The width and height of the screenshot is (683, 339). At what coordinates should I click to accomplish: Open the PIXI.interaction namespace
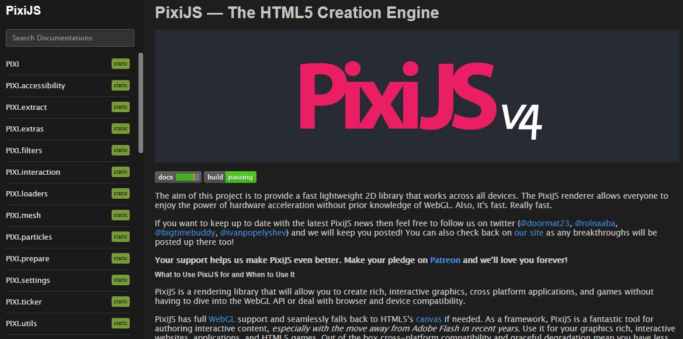(x=33, y=172)
